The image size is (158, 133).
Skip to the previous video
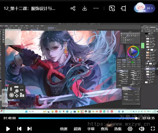point(19,129)
